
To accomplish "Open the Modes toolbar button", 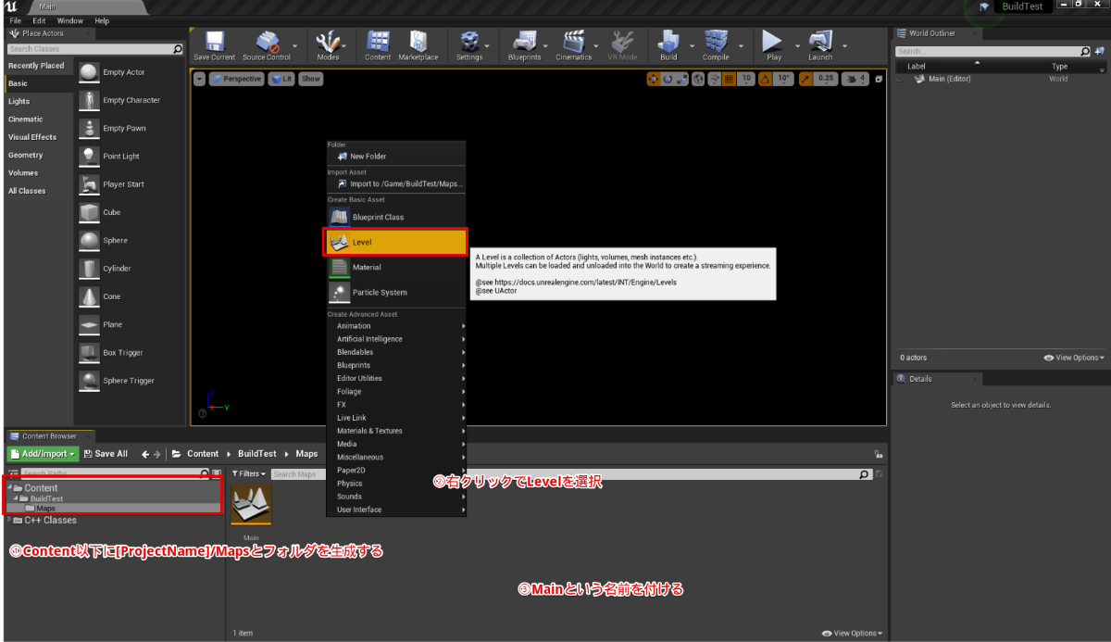I will (328, 46).
